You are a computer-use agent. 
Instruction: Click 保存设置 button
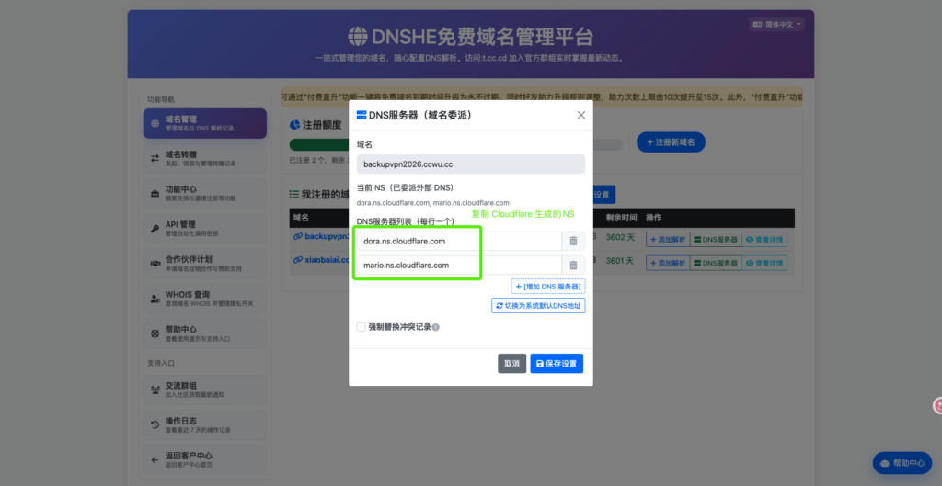557,364
